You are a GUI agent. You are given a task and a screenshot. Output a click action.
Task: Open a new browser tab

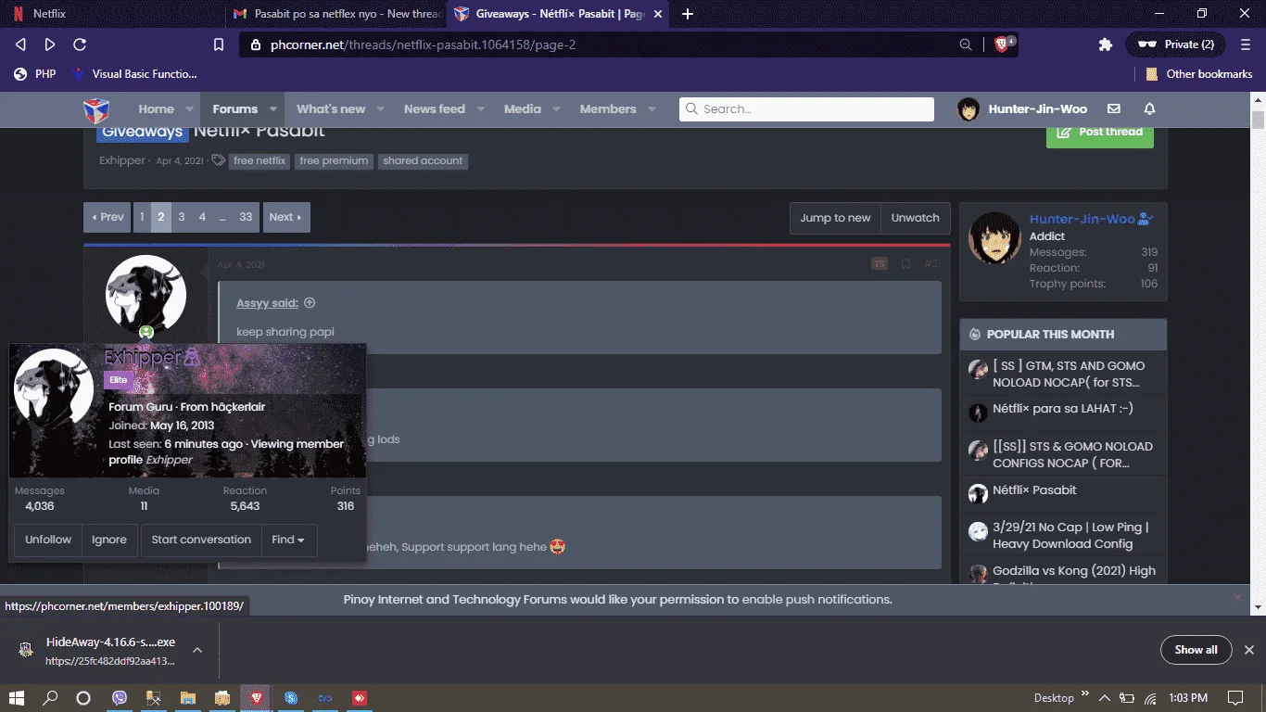(x=688, y=14)
